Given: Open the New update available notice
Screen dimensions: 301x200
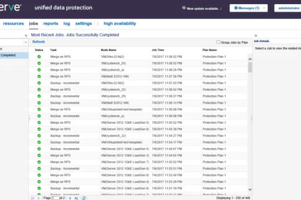Looking at the screenshot, I should [x=203, y=9].
